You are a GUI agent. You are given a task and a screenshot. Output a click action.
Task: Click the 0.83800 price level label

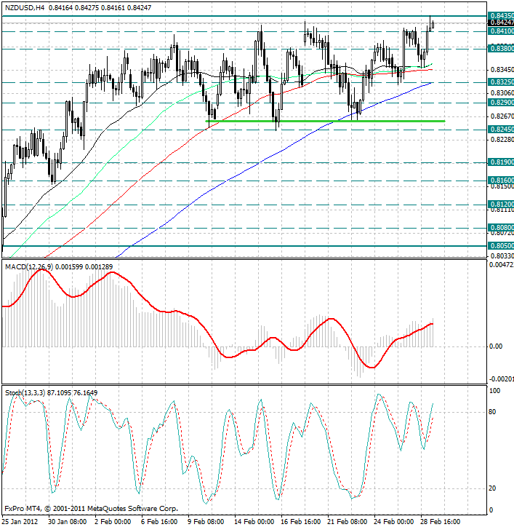click(x=501, y=49)
